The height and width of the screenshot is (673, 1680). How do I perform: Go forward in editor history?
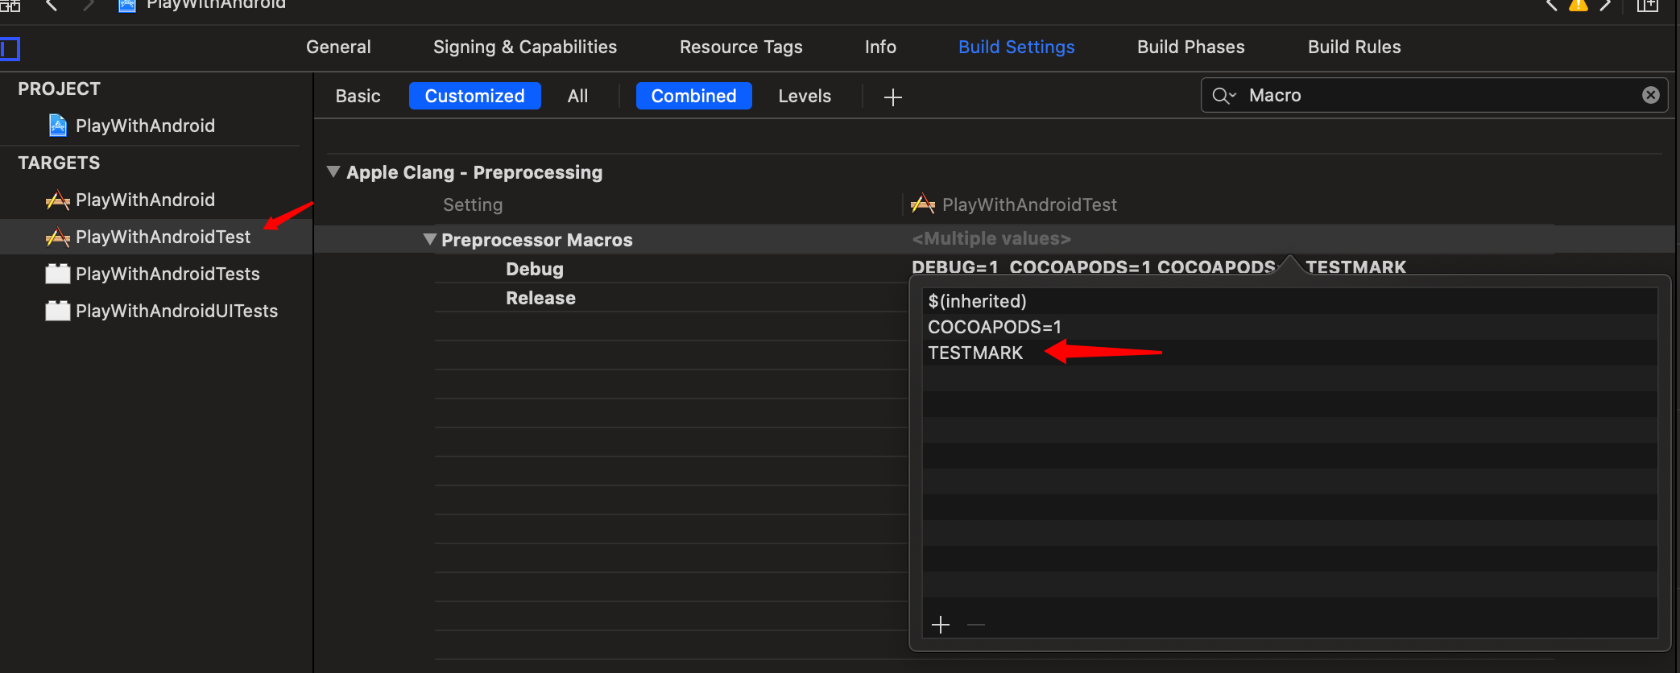(89, 6)
